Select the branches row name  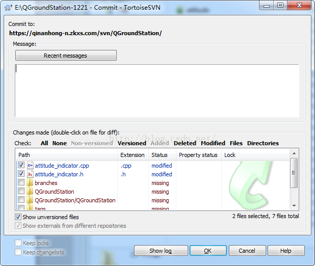(x=46, y=183)
